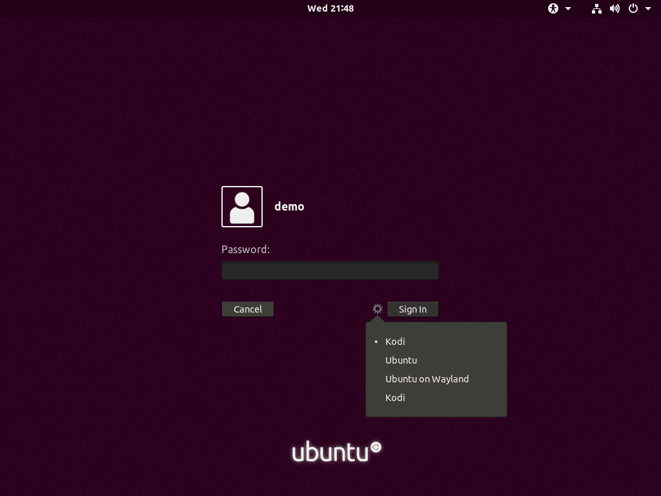The width and height of the screenshot is (661, 496).
Task: Focus the Password input field
Action: click(330, 271)
